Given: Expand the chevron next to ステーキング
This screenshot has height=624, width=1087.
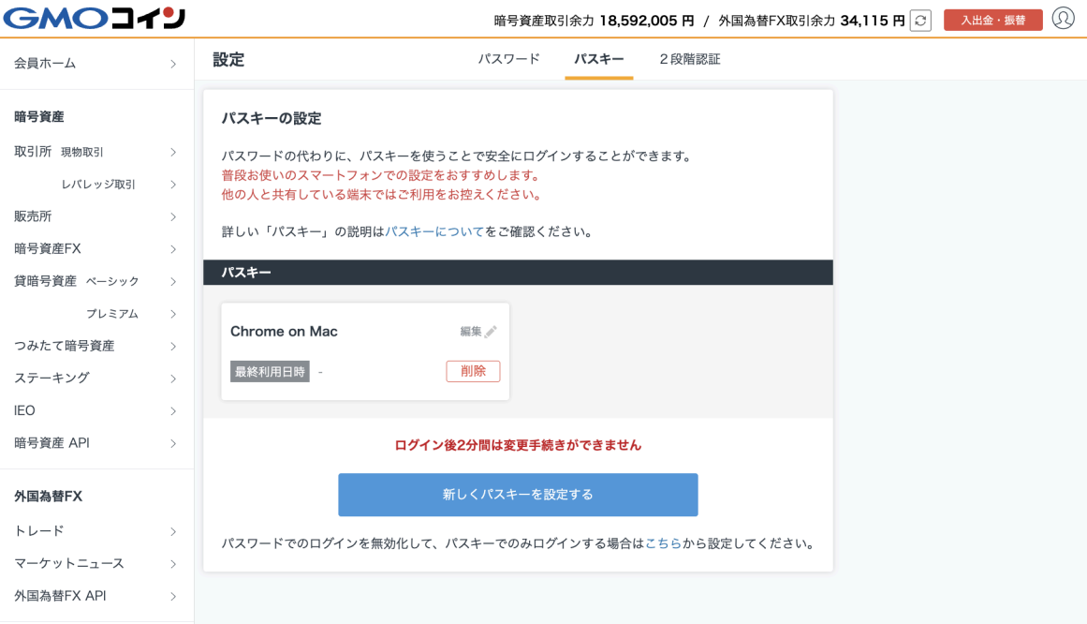Looking at the screenshot, I should (x=173, y=379).
